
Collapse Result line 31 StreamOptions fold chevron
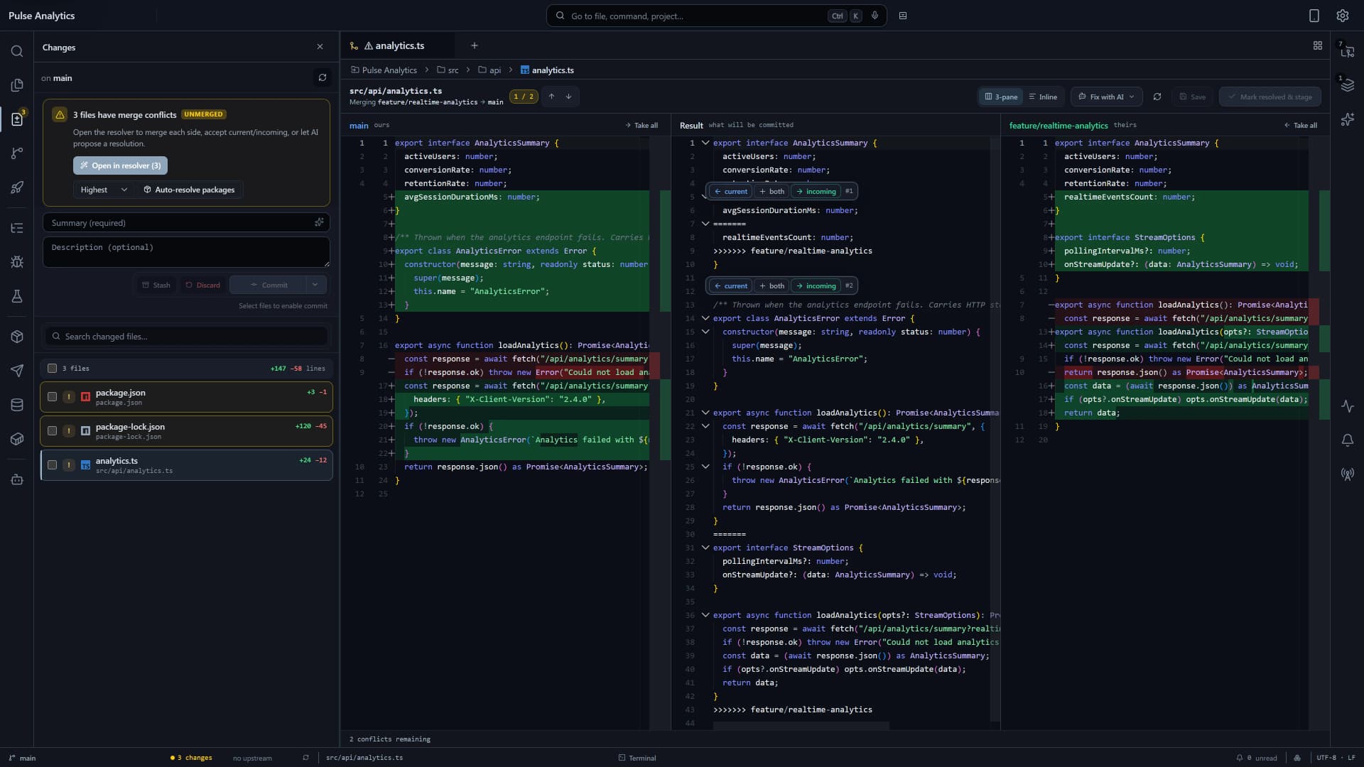pyautogui.click(x=705, y=548)
